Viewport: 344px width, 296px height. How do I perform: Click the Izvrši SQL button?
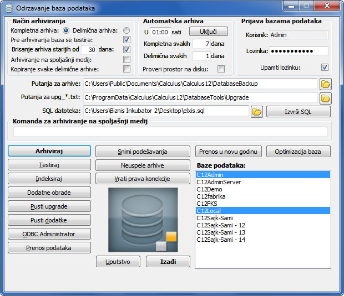[x=299, y=112]
